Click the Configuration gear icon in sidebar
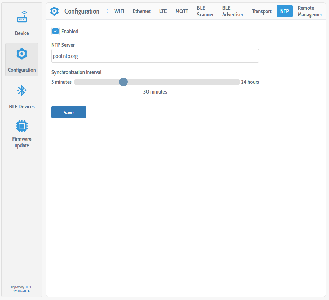The width and height of the screenshot is (329, 300). (22, 54)
